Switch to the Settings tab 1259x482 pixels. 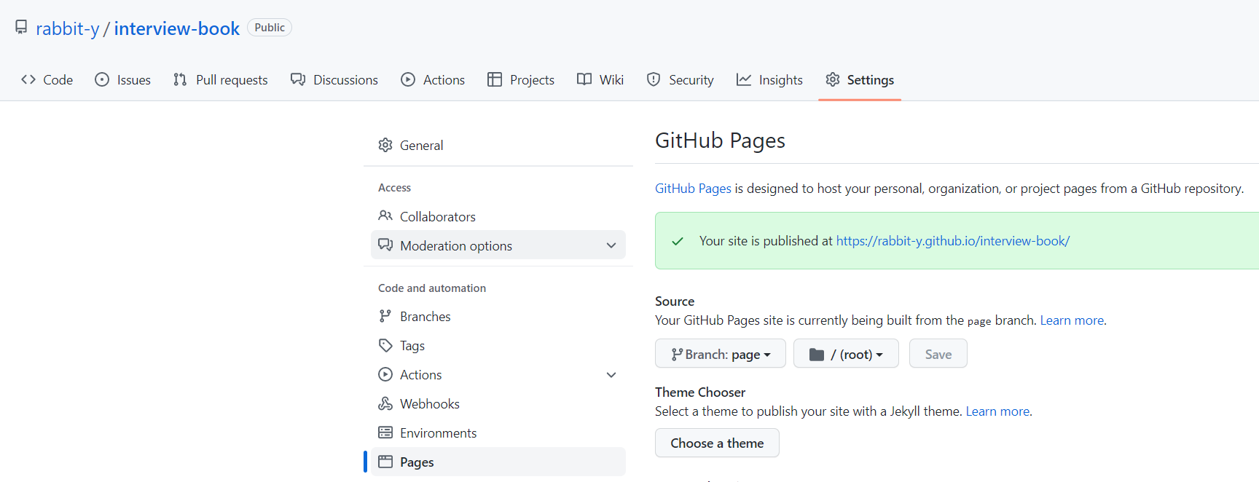pyautogui.click(x=860, y=79)
